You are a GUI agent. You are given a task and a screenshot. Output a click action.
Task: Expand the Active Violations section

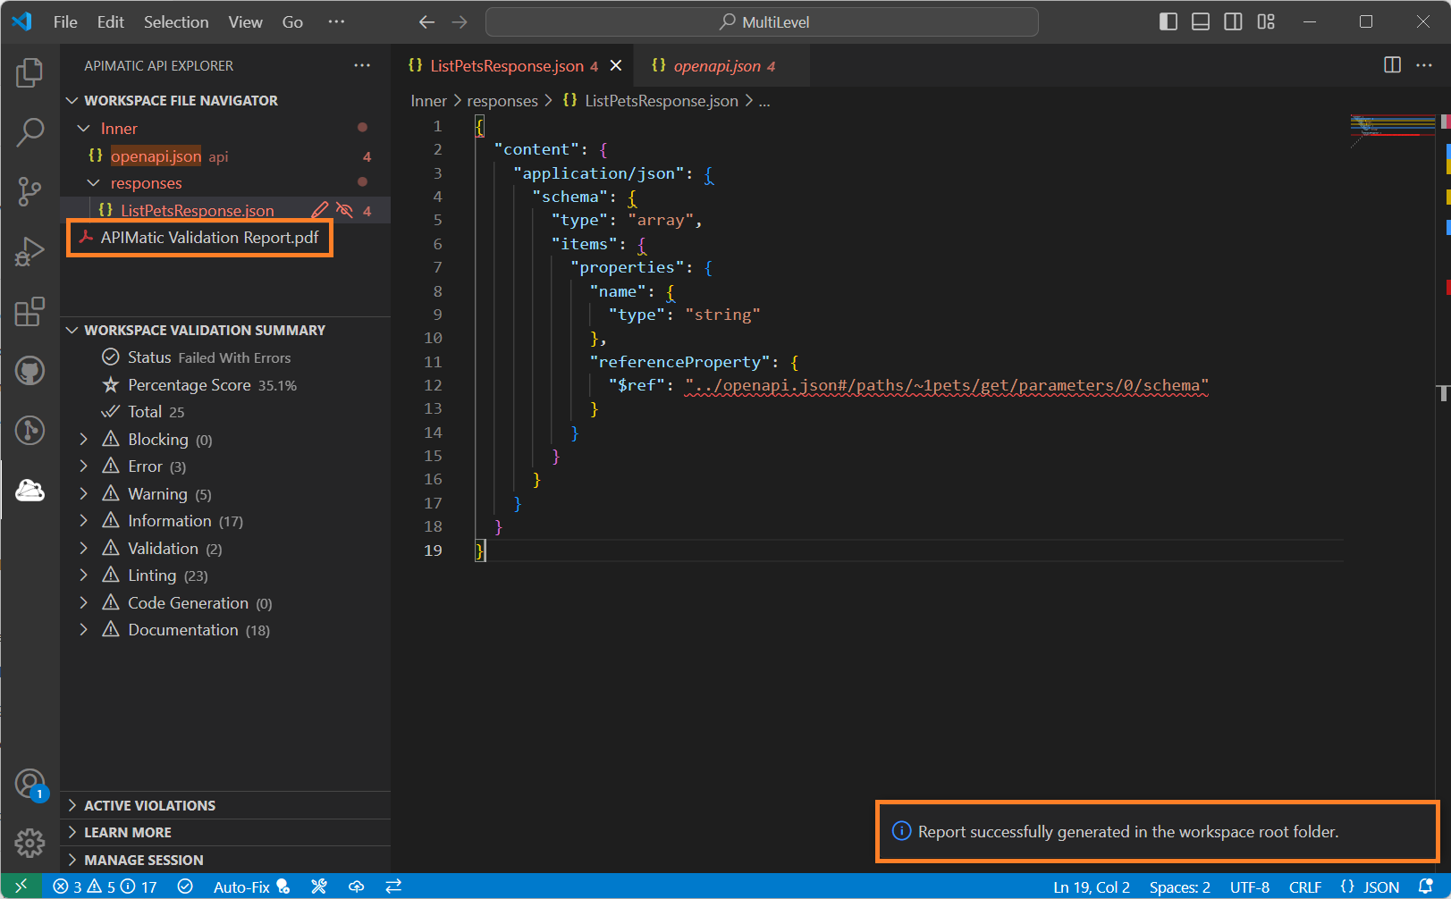pyautogui.click(x=225, y=806)
